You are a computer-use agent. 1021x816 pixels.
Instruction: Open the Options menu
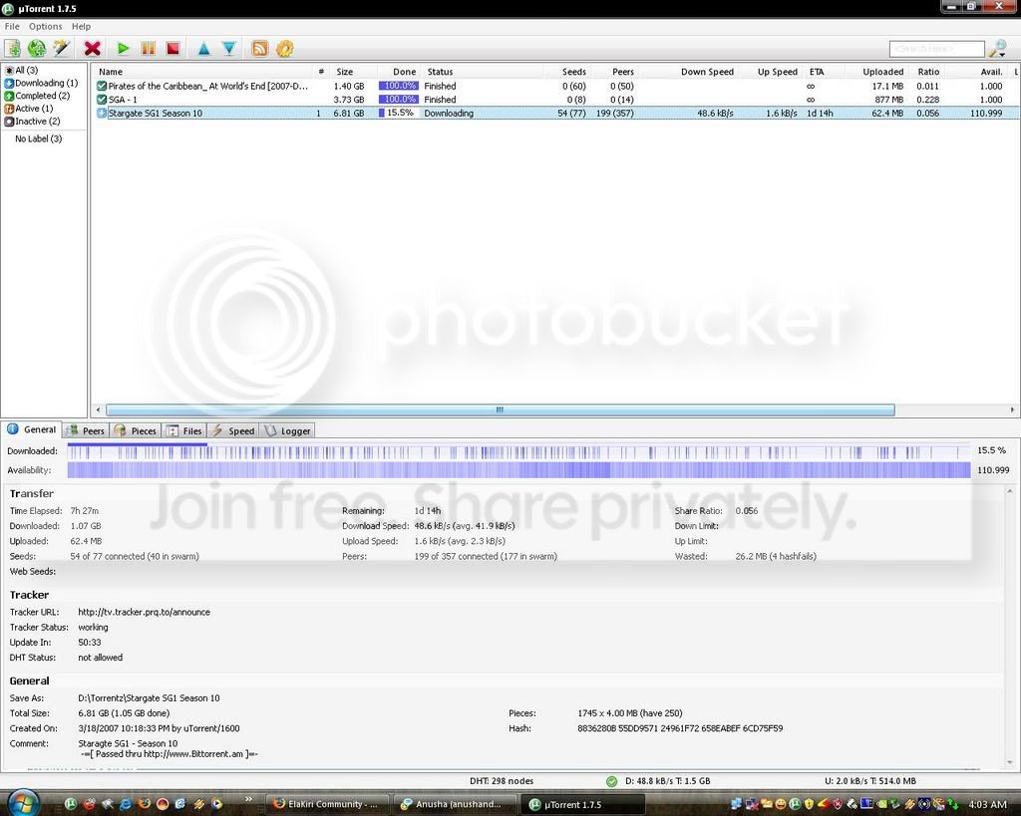(x=45, y=26)
